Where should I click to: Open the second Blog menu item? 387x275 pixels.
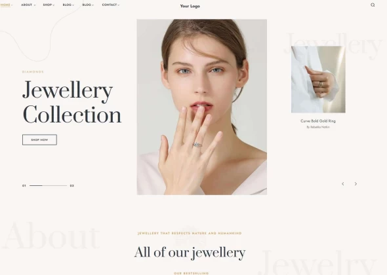pyautogui.click(x=87, y=5)
